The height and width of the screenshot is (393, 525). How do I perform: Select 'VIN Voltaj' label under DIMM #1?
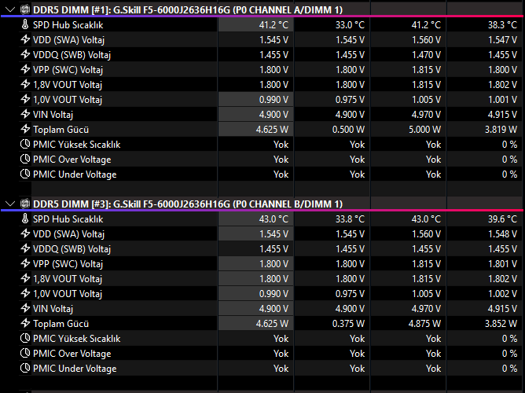(x=53, y=115)
